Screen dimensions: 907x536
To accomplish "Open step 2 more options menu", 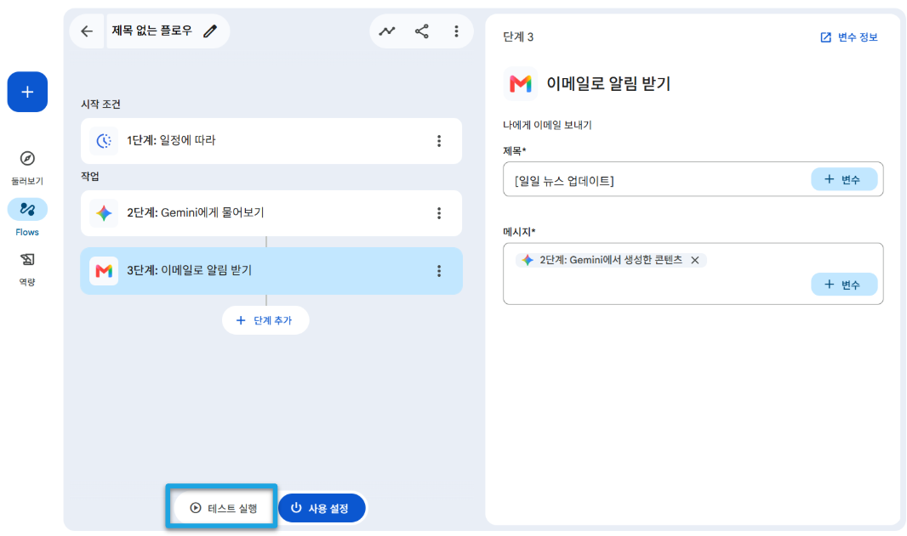I will 439,213.
